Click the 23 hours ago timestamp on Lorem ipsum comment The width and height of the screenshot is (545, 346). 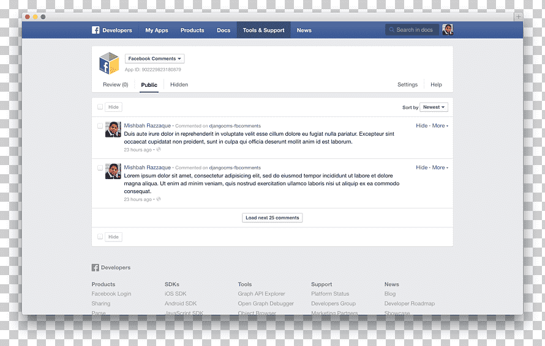point(138,199)
